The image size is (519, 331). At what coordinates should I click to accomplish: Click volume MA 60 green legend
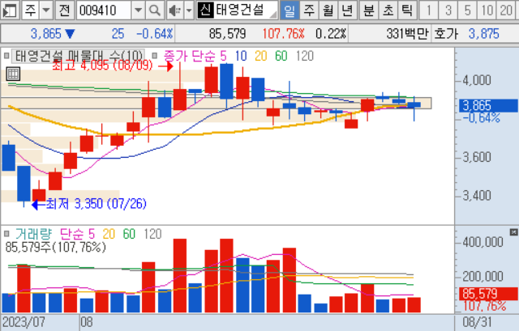click(x=129, y=234)
